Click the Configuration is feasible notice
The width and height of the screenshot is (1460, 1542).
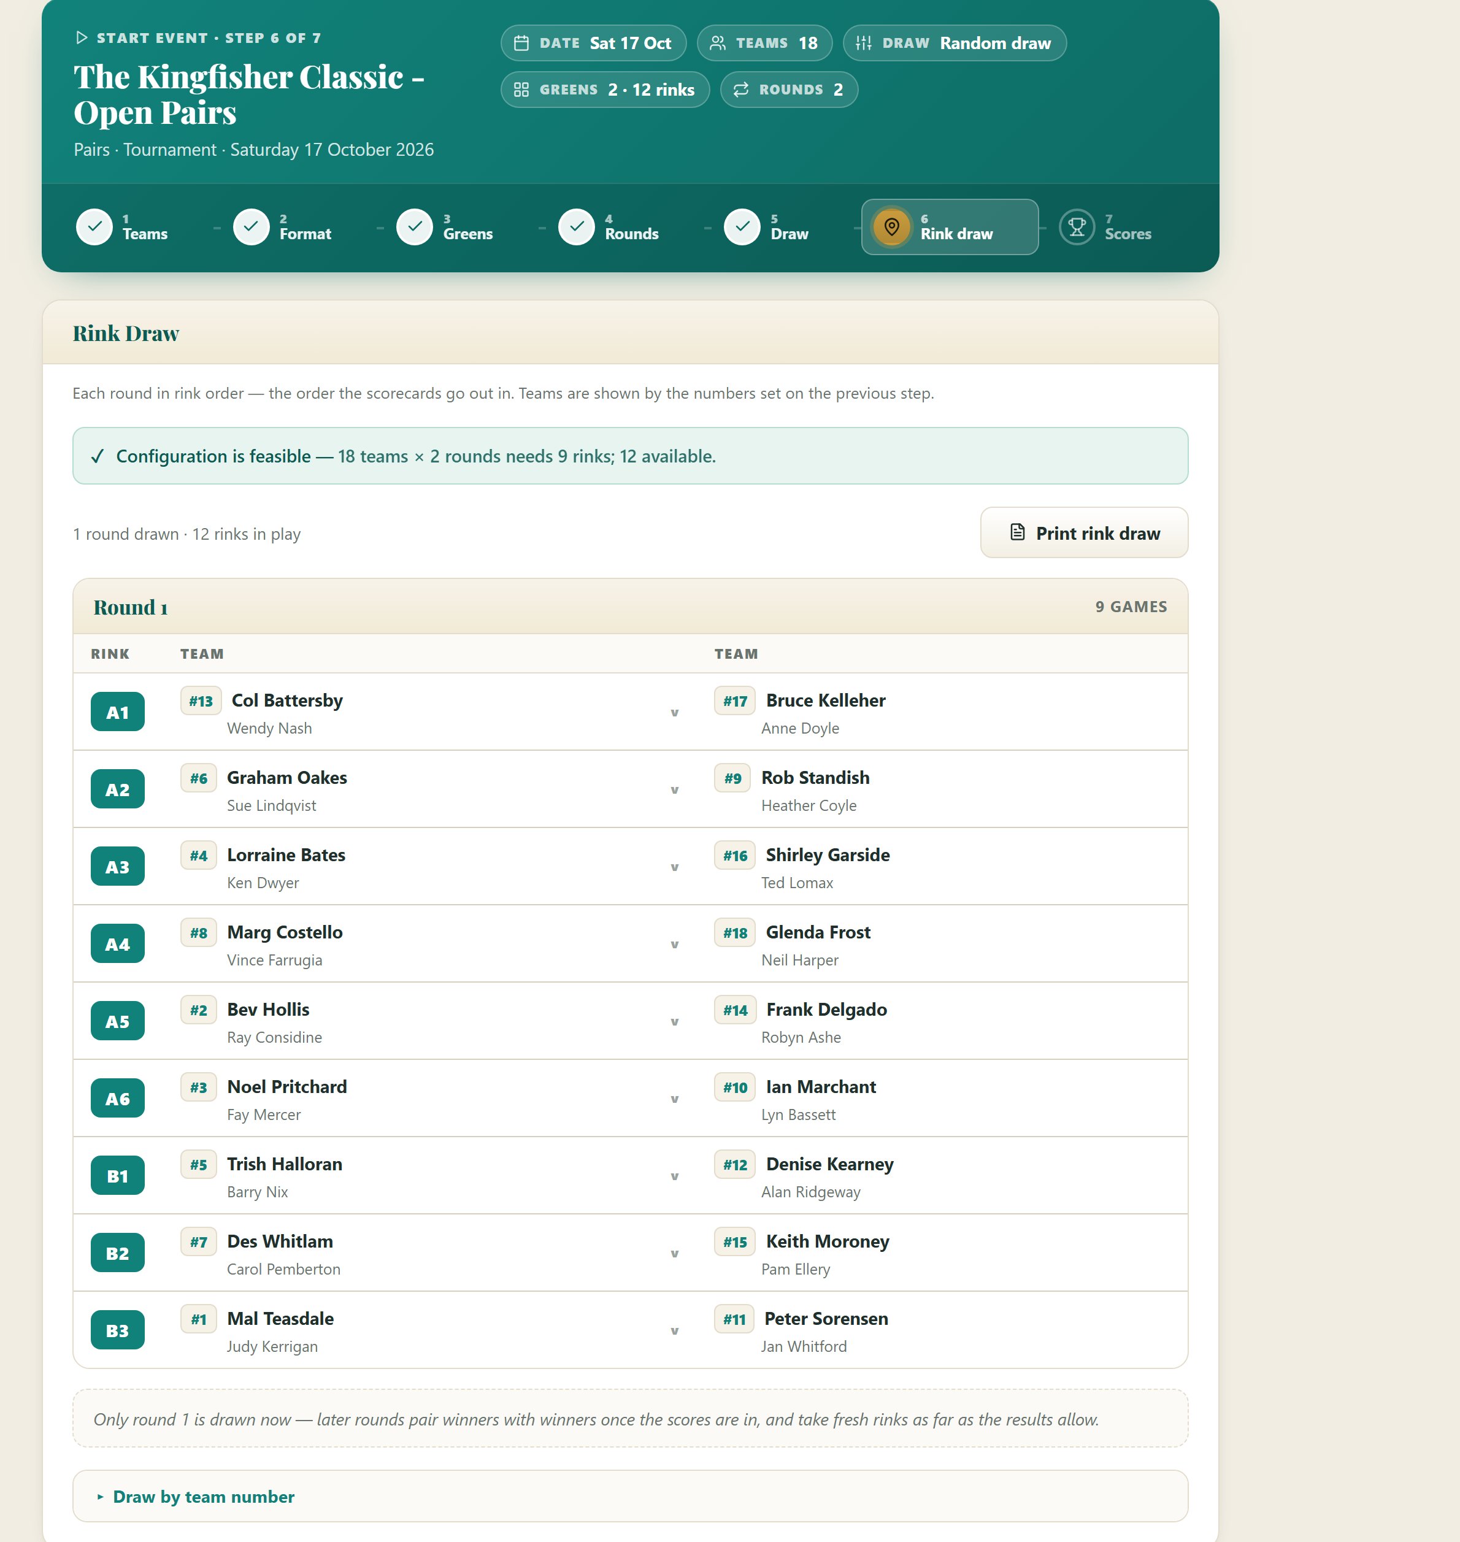631,456
